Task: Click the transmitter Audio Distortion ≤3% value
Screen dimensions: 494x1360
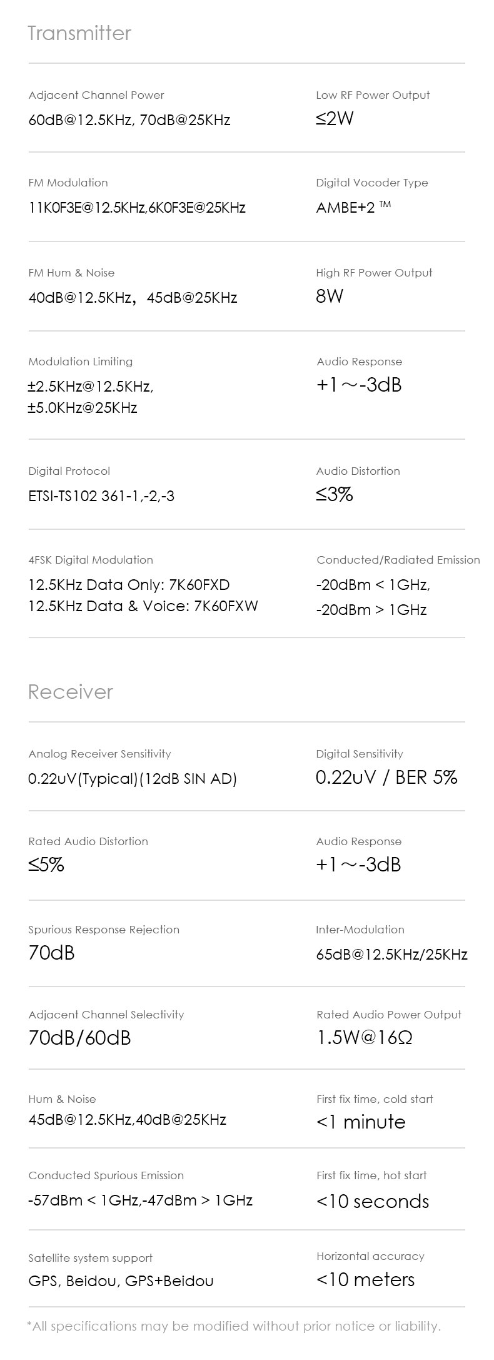Action: (x=335, y=495)
